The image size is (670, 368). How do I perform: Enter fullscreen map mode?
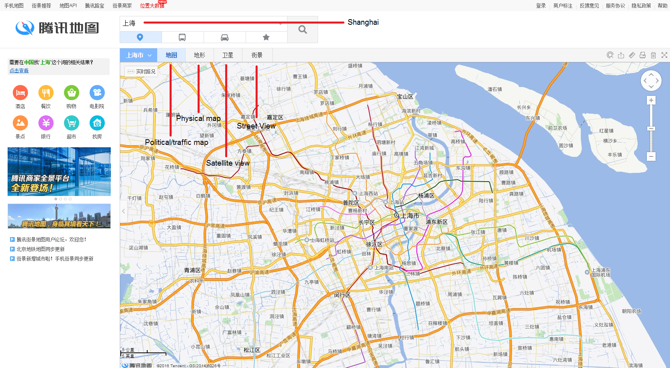[664, 55]
